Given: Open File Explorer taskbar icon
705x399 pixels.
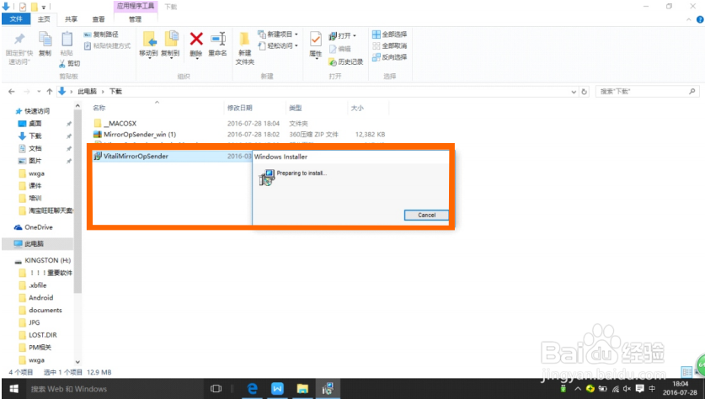Looking at the screenshot, I should tap(302, 389).
